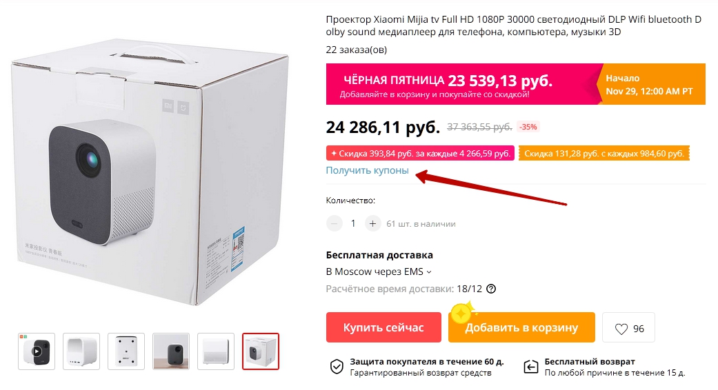
Task: Select the fifth thumbnail showing projector side
Action: [x=216, y=351]
